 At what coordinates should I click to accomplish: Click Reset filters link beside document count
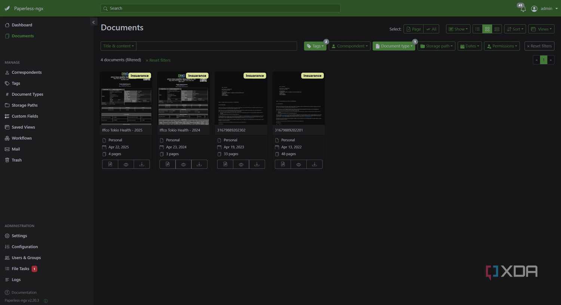(x=158, y=60)
